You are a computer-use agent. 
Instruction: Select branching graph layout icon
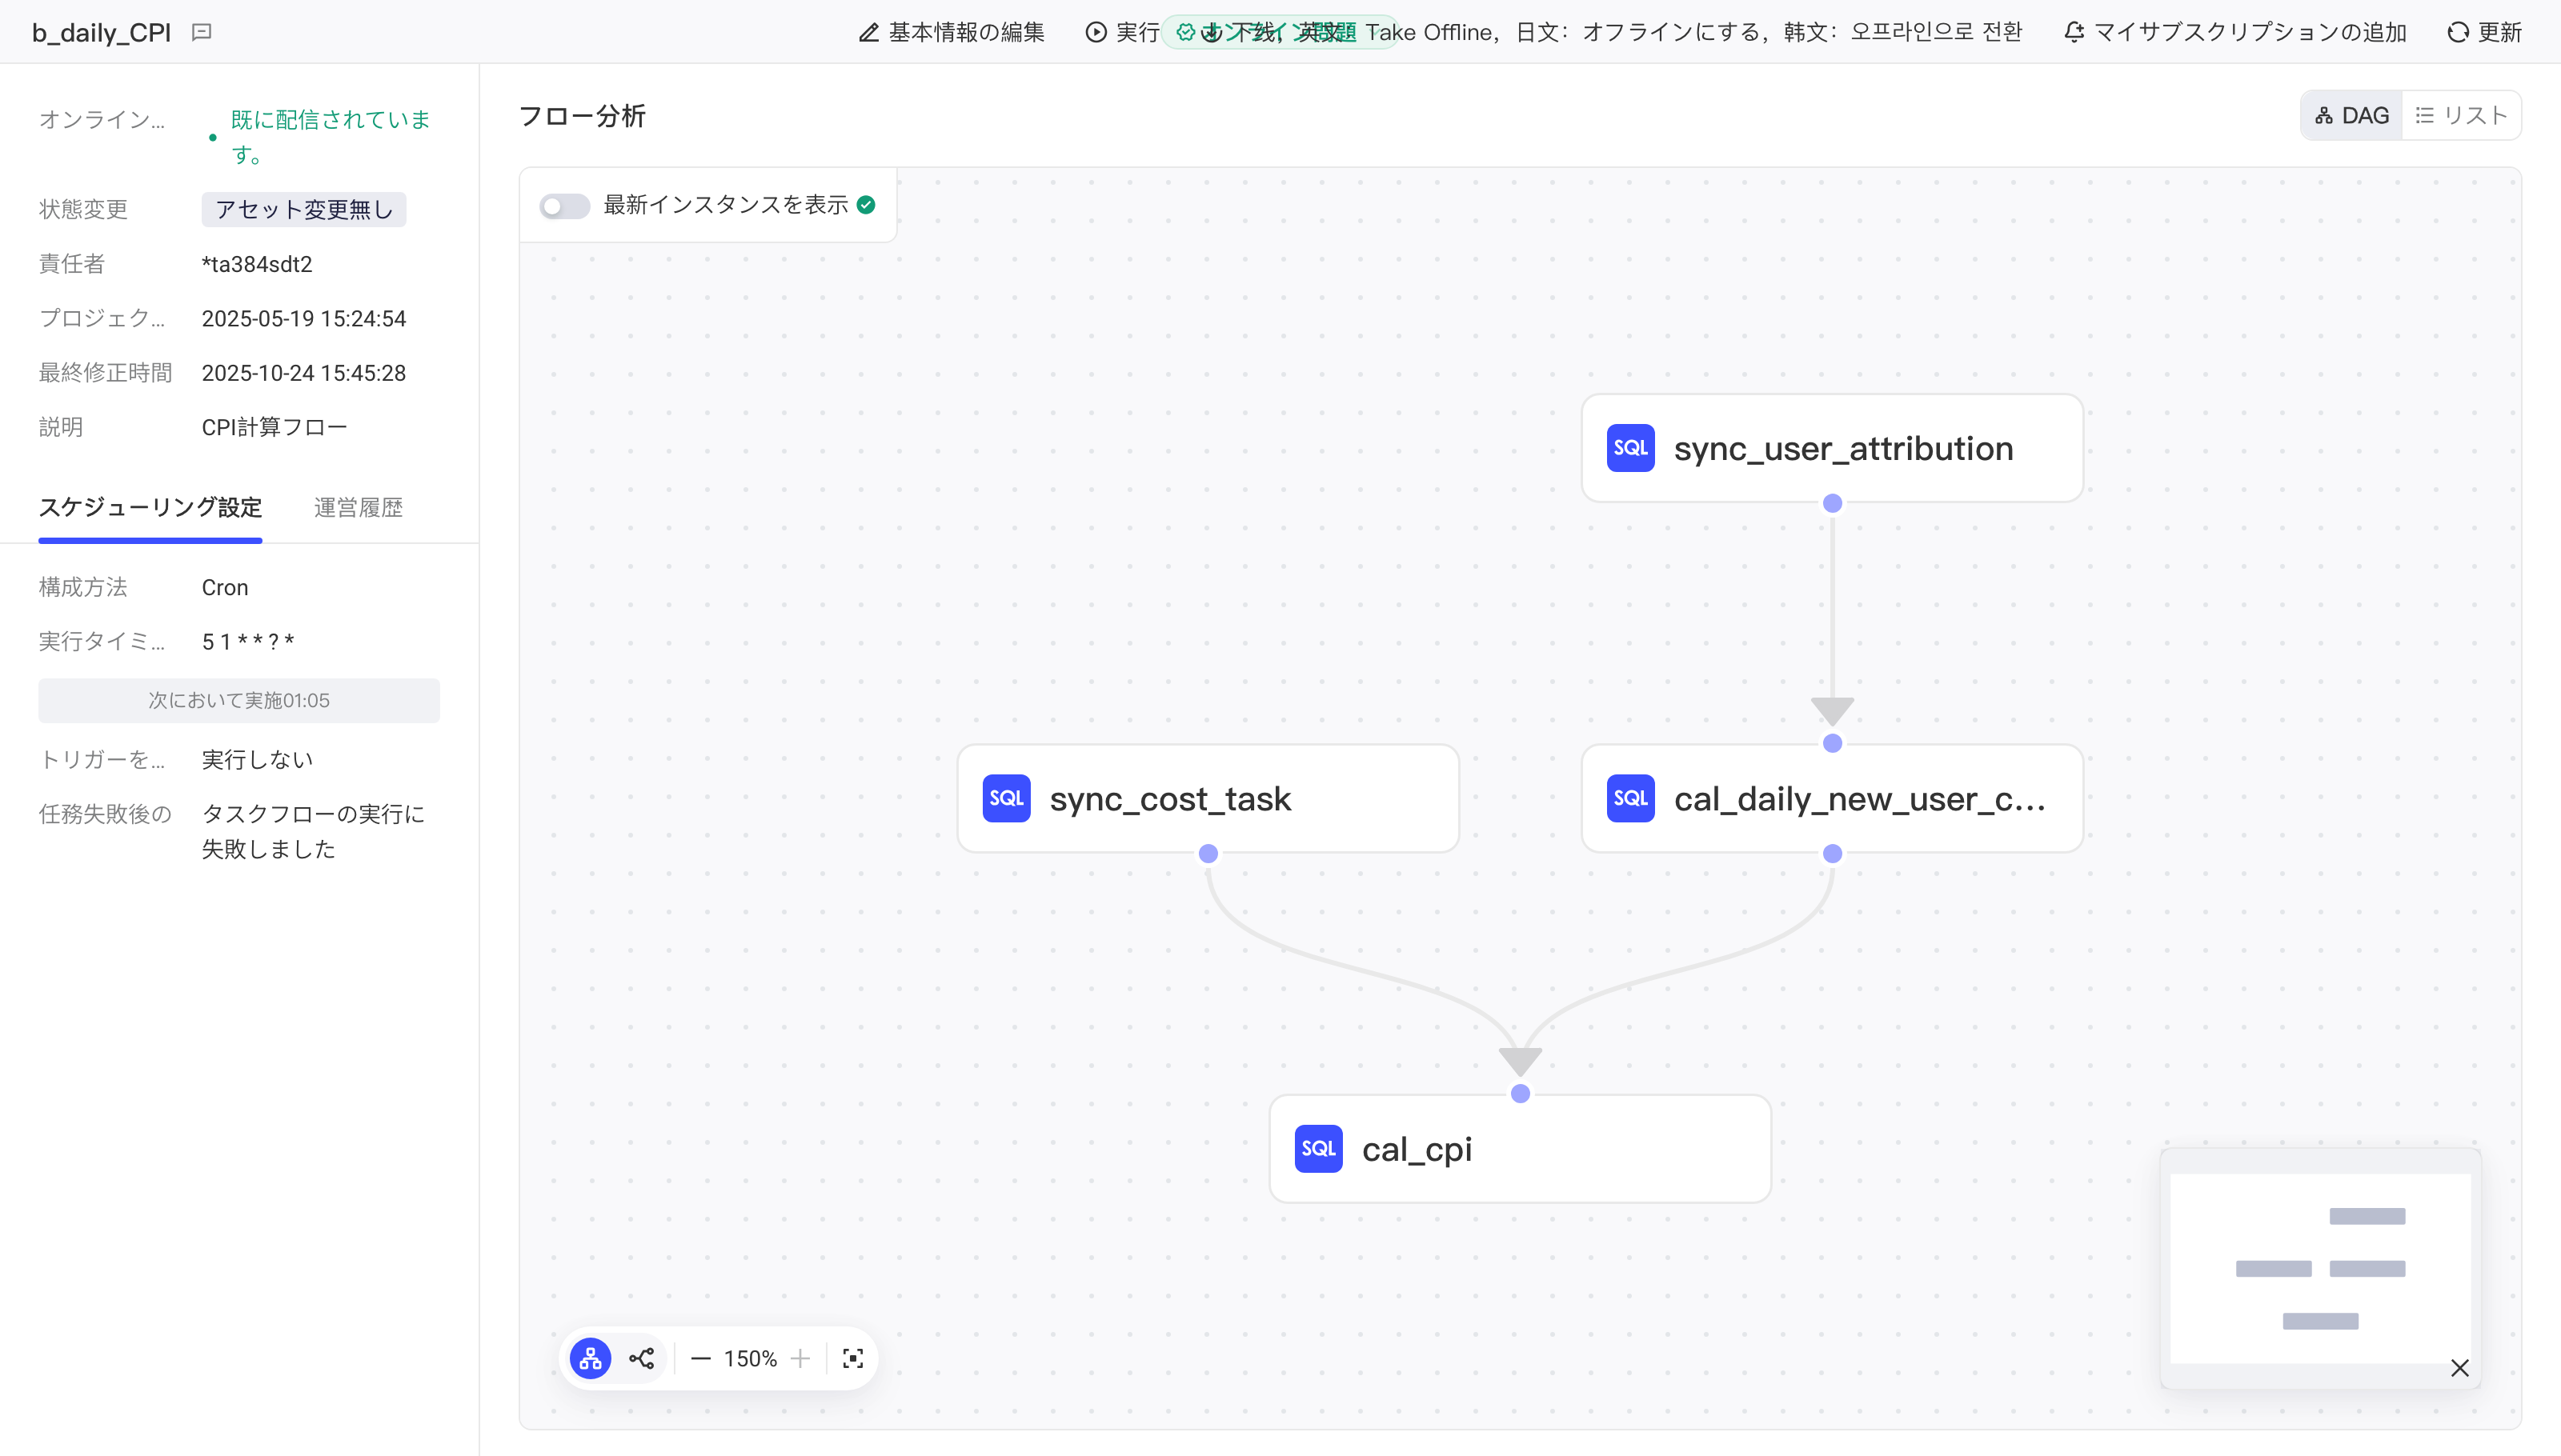click(x=641, y=1358)
